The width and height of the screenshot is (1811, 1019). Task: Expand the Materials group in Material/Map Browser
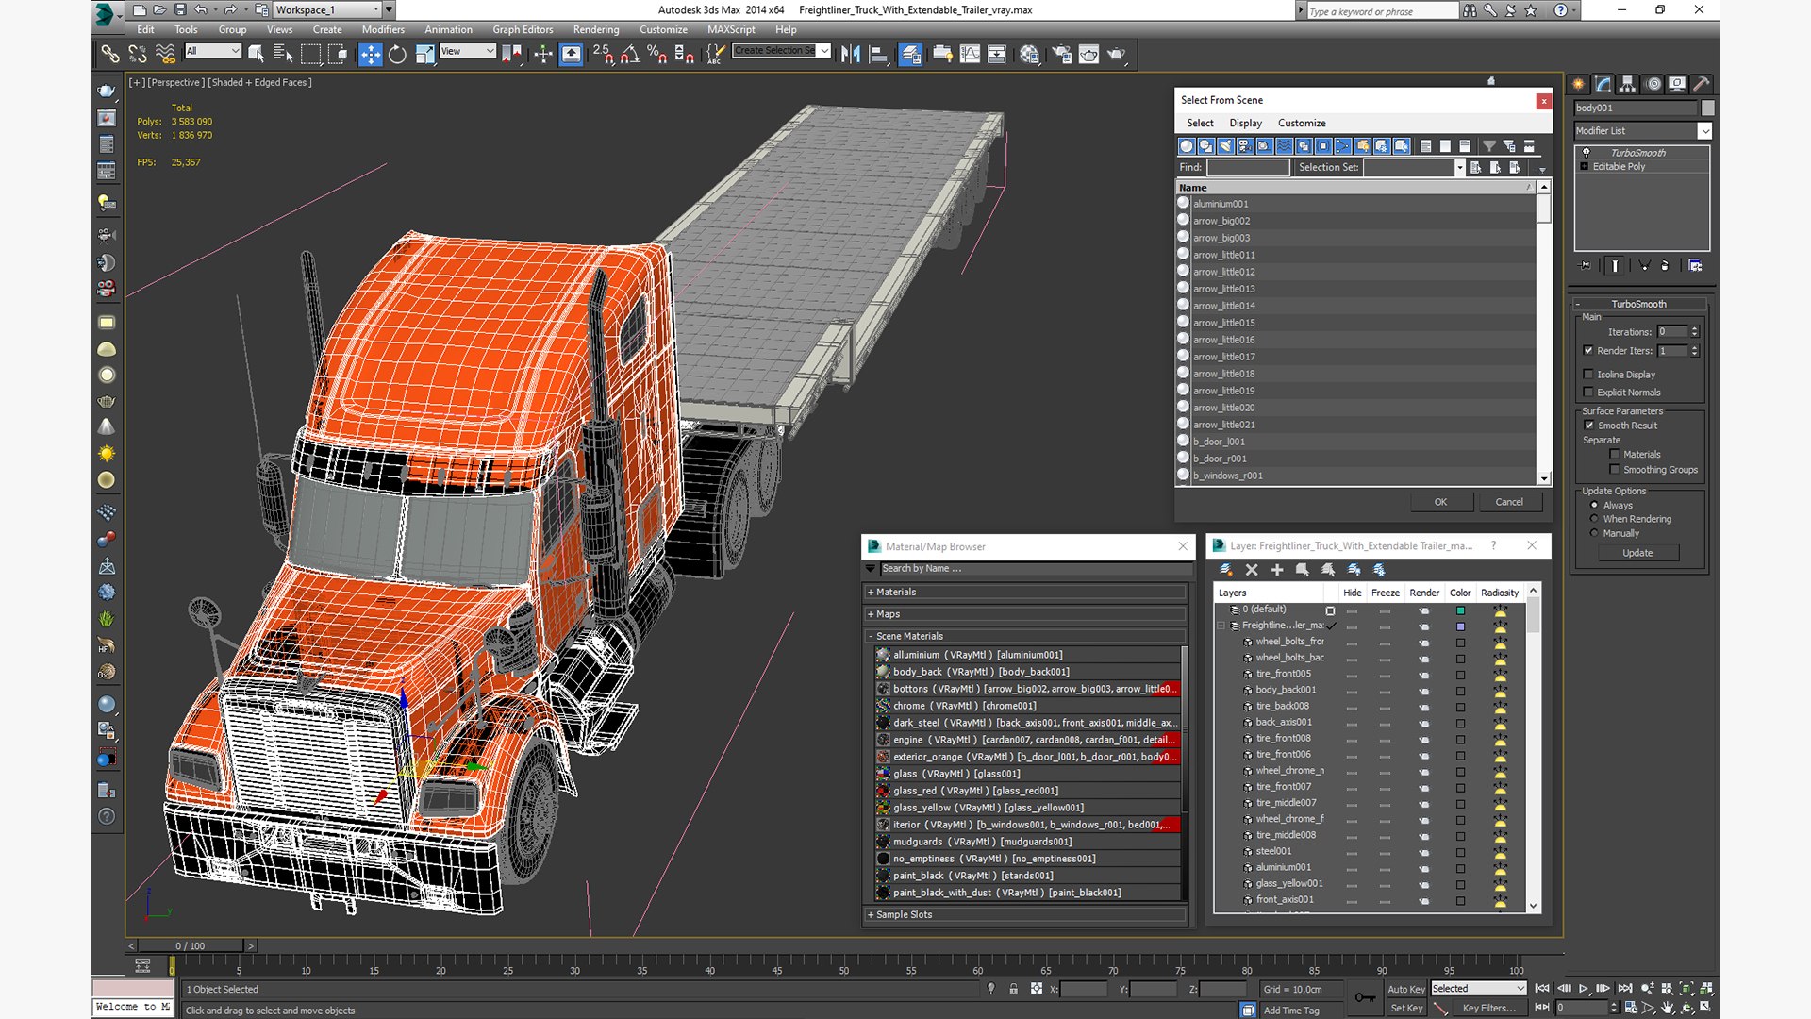coord(871,593)
